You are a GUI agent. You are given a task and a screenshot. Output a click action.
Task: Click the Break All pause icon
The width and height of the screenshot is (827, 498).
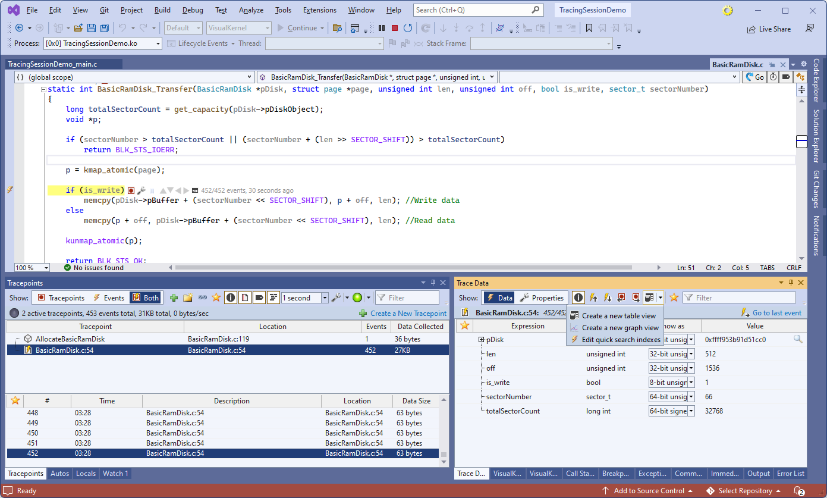click(382, 28)
